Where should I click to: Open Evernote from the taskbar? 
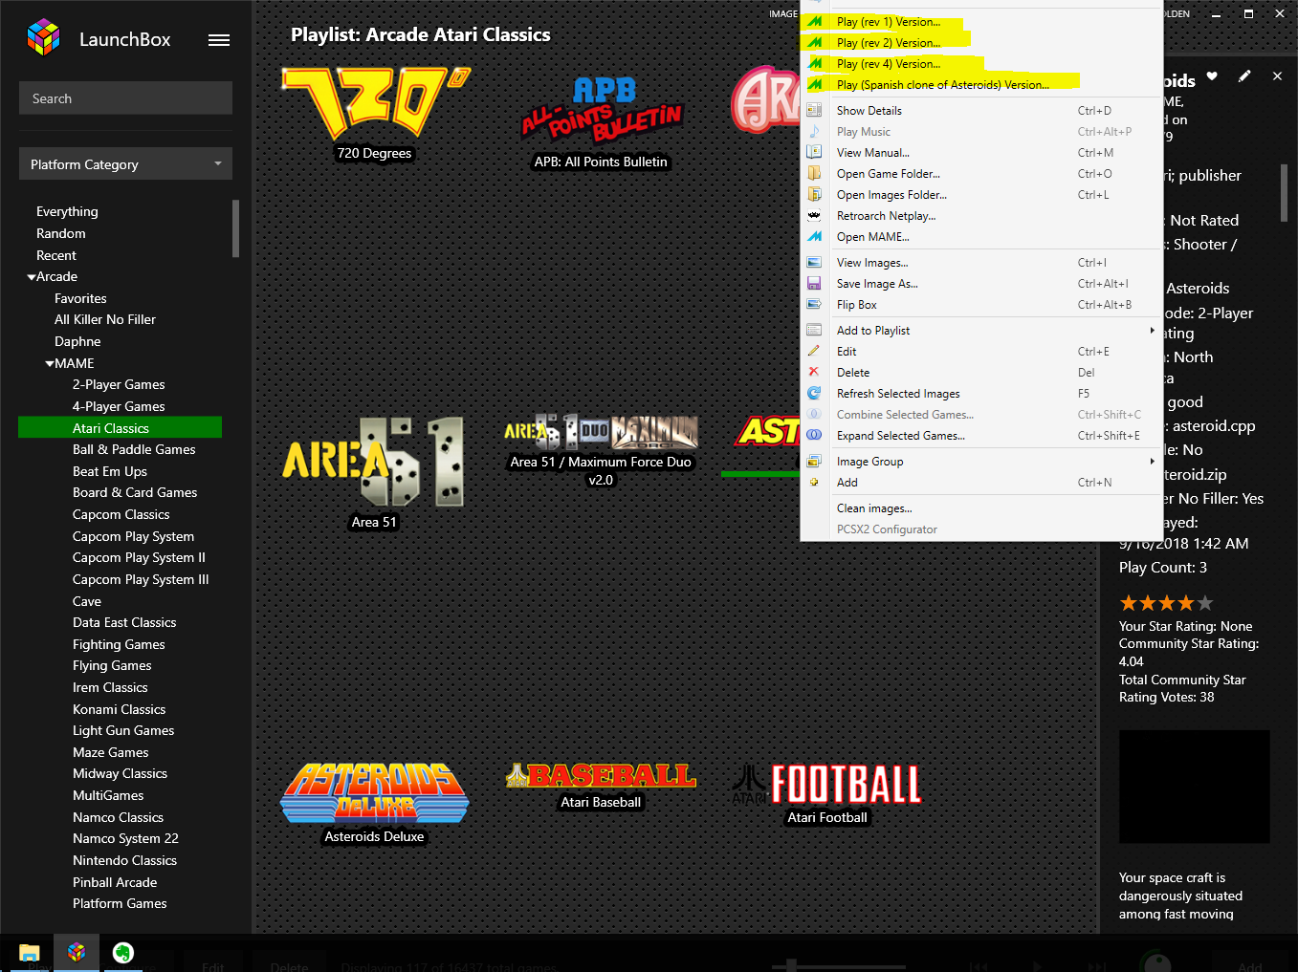pyautogui.click(x=122, y=952)
